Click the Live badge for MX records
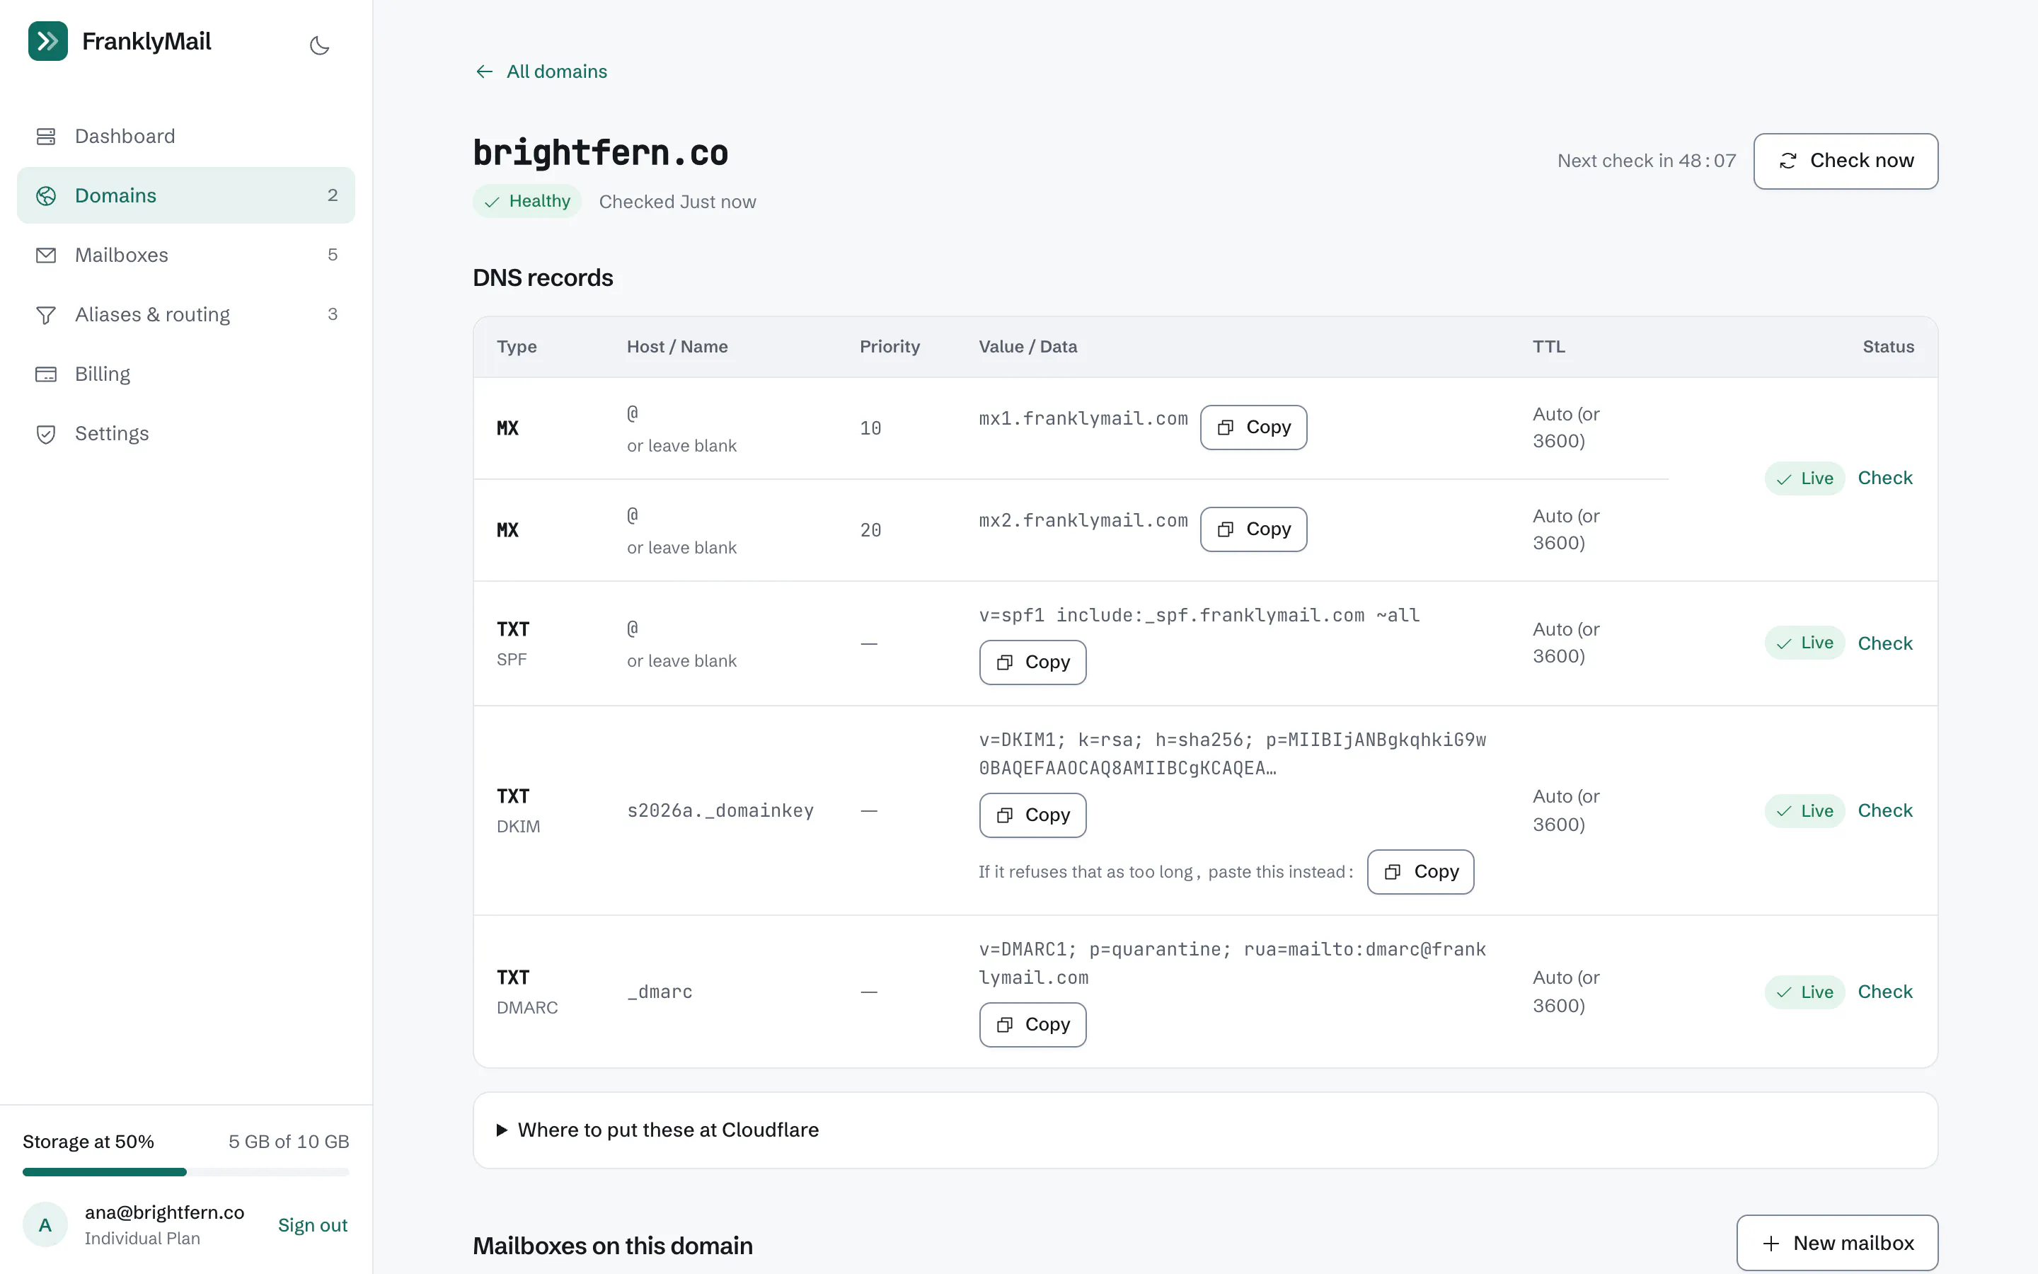The height and width of the screenshot is (1274, 2038). pyautogui.click(x=1804, y=478)
